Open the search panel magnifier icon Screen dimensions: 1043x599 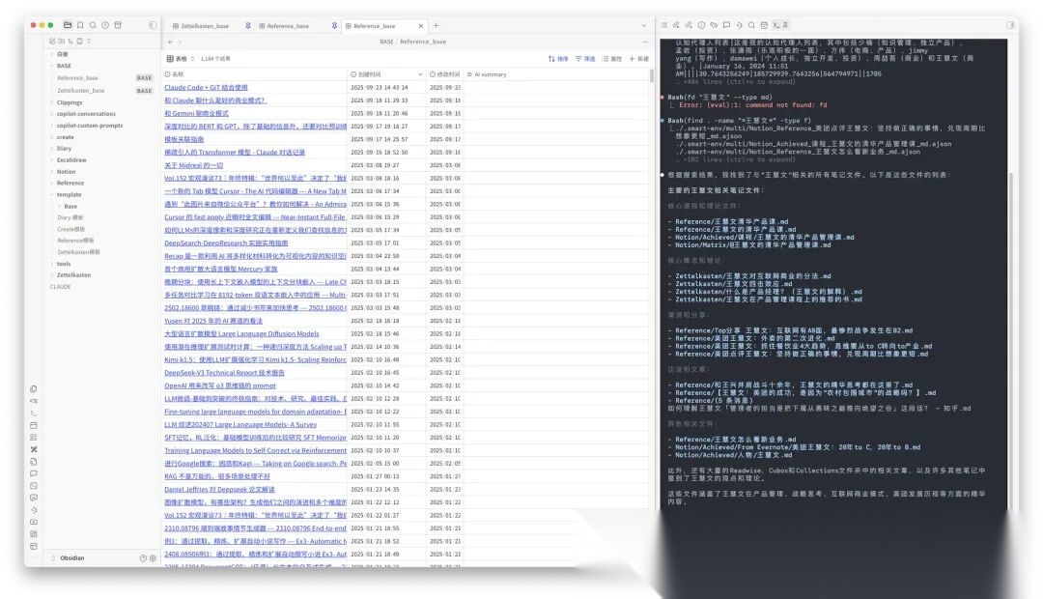coord(93,24)
